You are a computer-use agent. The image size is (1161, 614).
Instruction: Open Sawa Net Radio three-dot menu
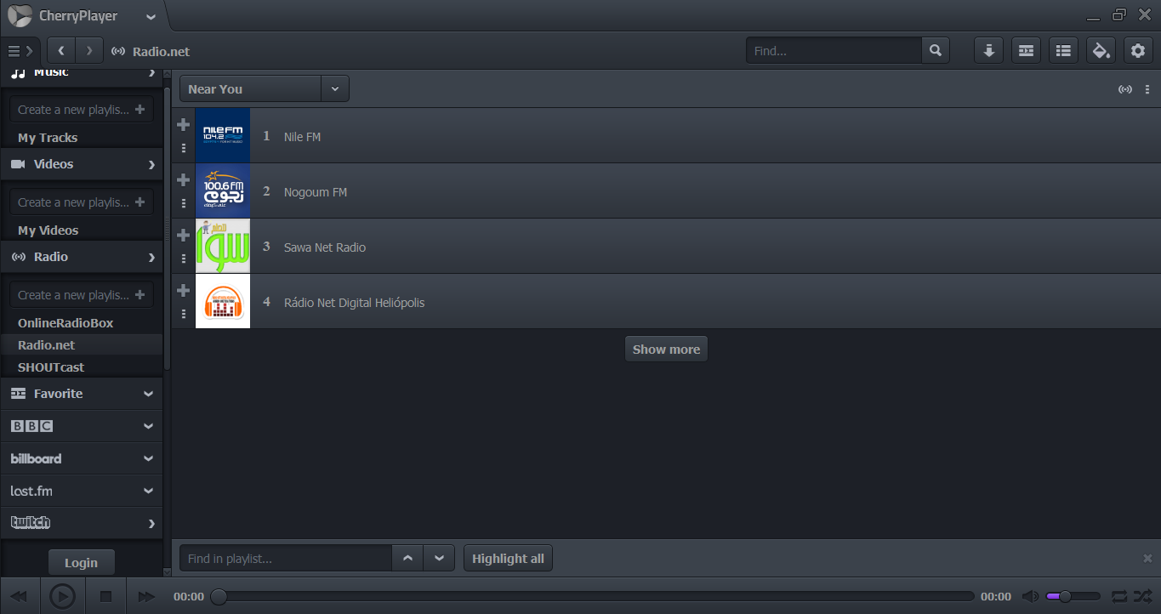pos(183,259)
